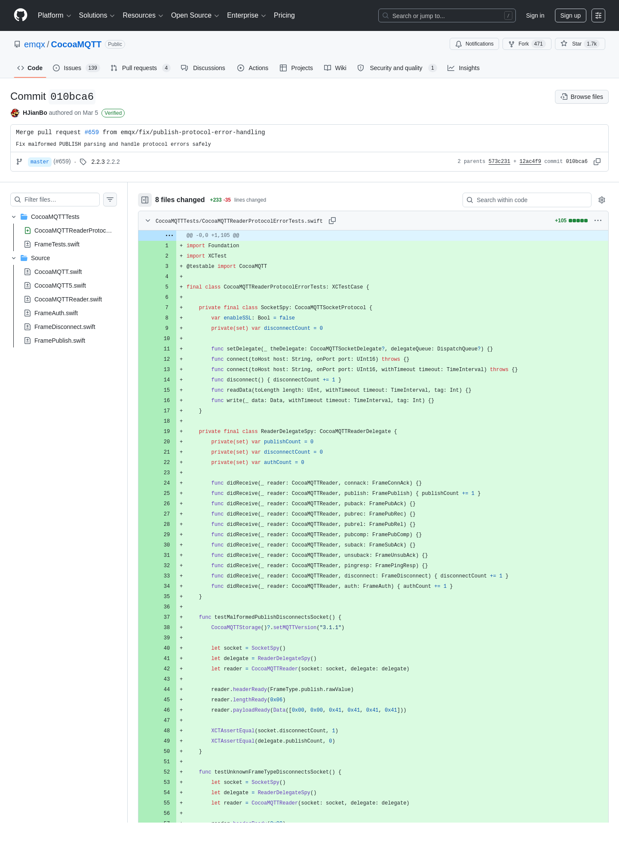The height and width of the screenshot is (860, 619).
Task: Toggle the file tree sidebar panel
Action: tap(145, 200)
